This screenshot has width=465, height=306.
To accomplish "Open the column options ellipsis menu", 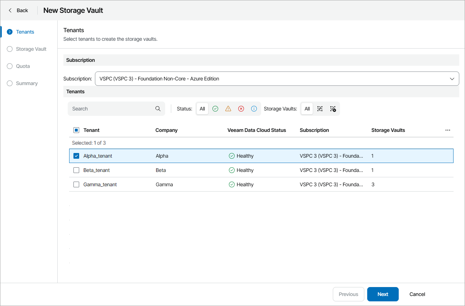I will tap(447, 130).
